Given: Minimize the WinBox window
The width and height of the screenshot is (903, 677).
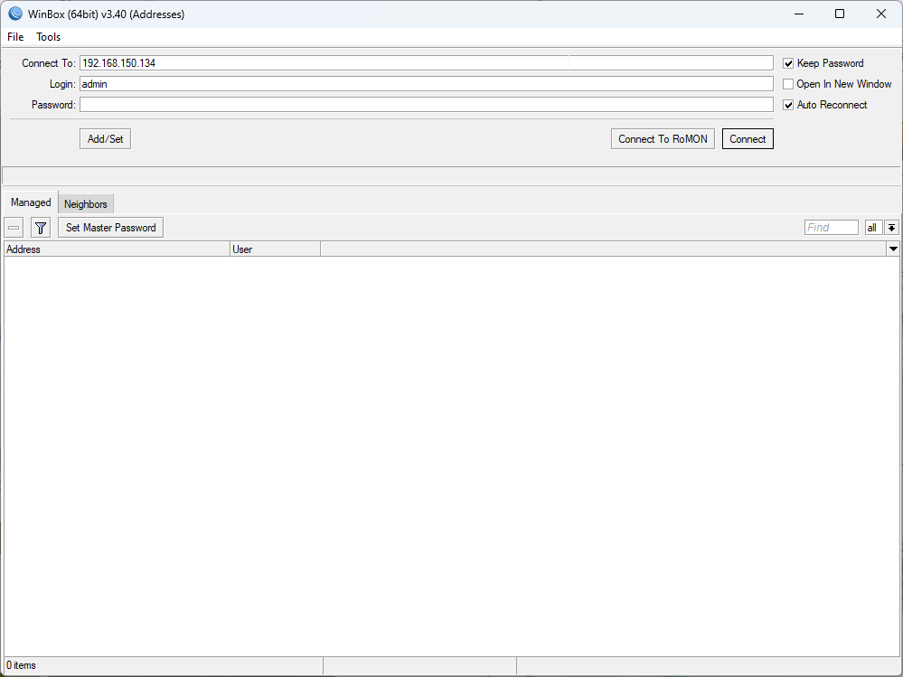Looking at the screenshot, I should click(x=799, y=14).
